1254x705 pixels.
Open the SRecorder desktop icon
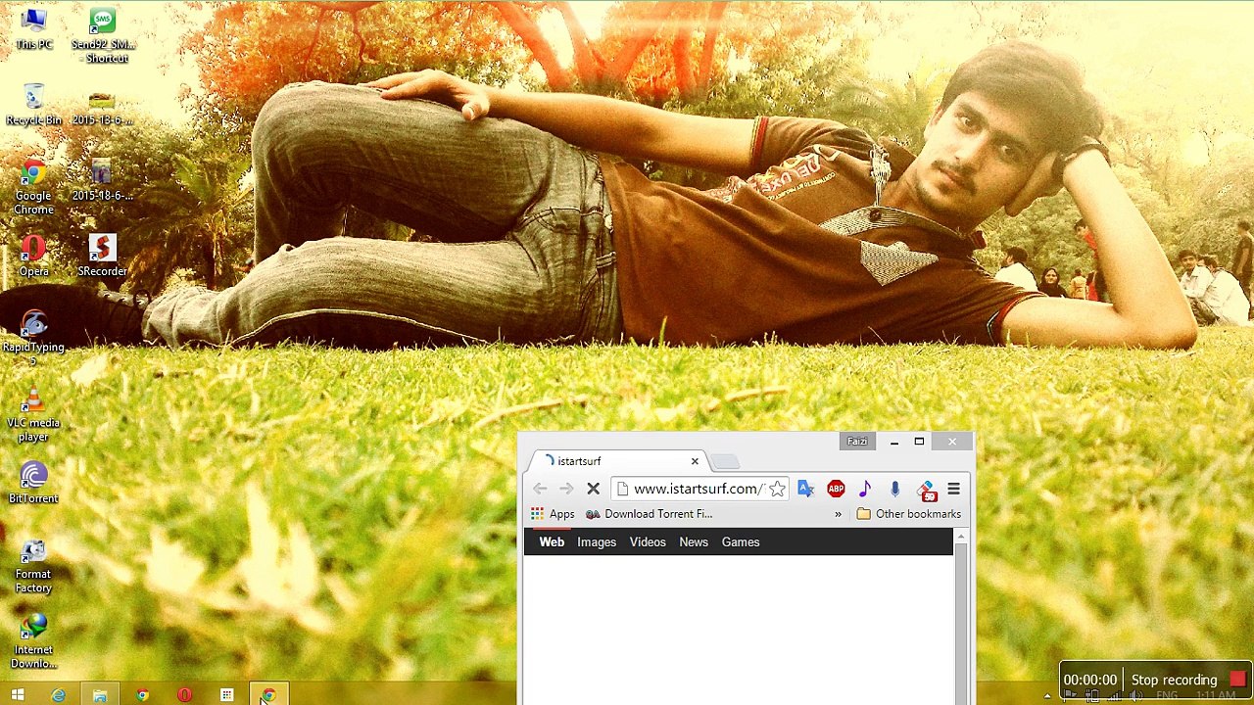point(102,257)
